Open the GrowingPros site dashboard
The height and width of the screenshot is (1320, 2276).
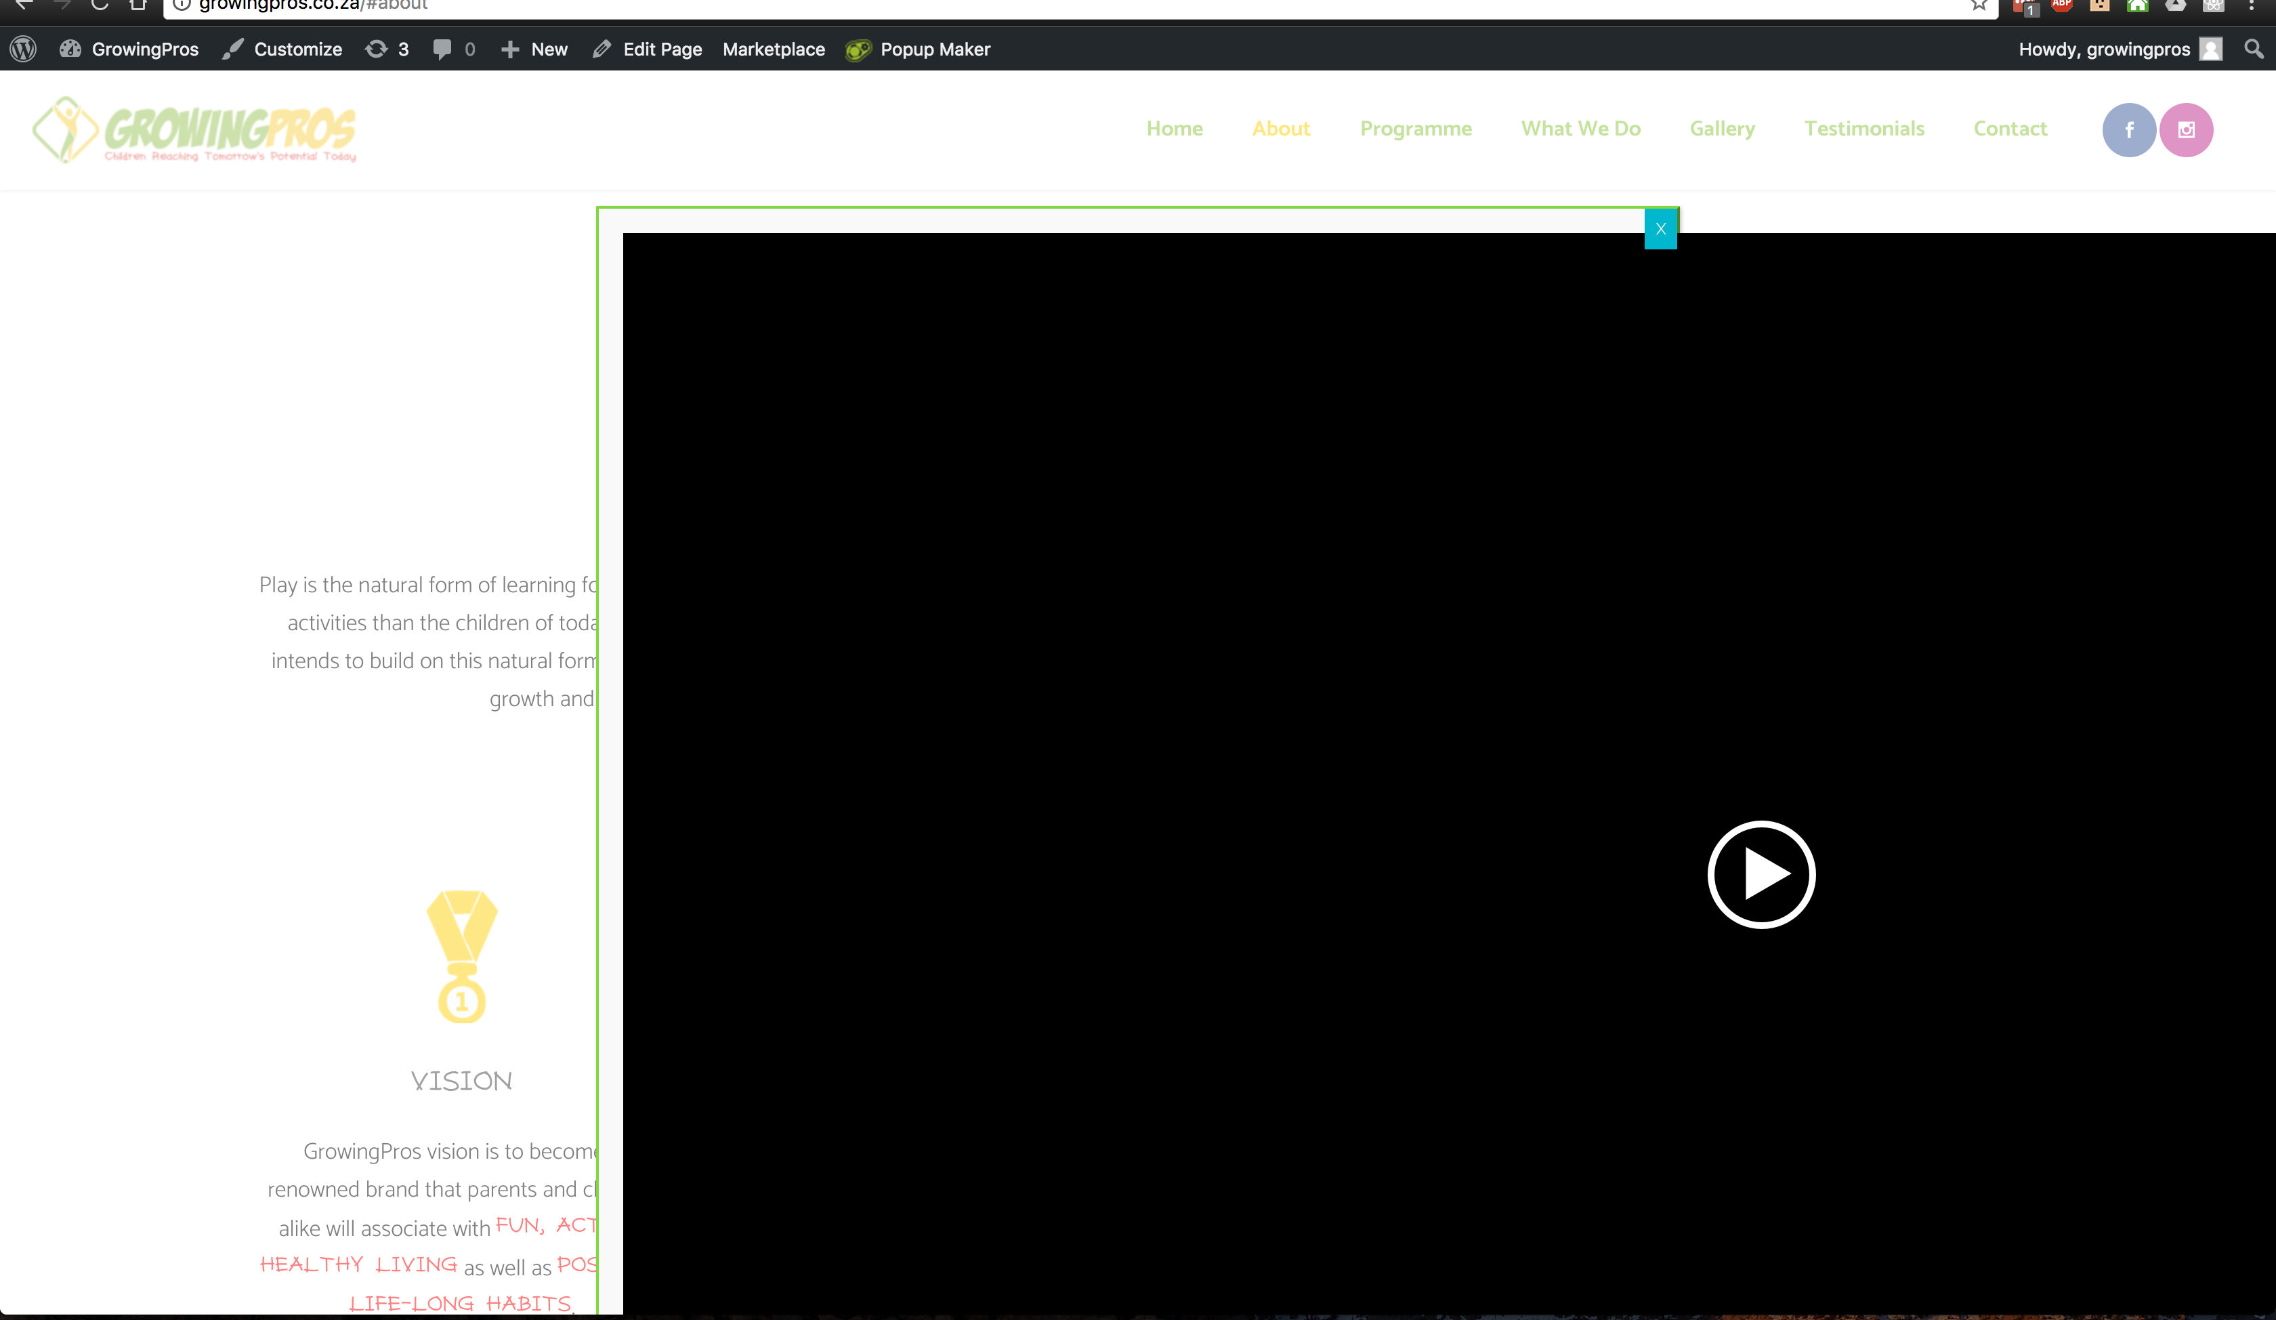pos(129,49)
